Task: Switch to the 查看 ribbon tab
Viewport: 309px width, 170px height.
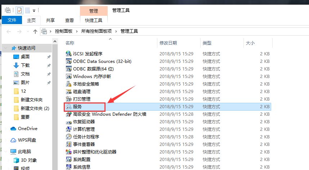Action: (x=70, y=20)
